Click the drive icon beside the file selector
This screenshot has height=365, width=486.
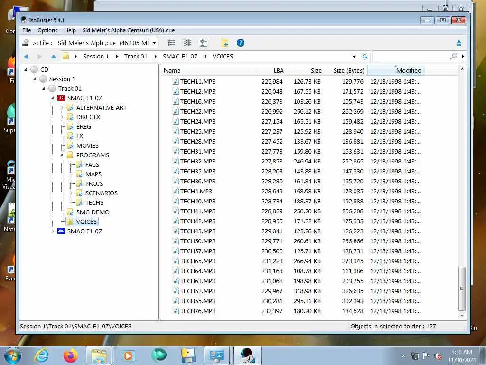pos(26,43)
